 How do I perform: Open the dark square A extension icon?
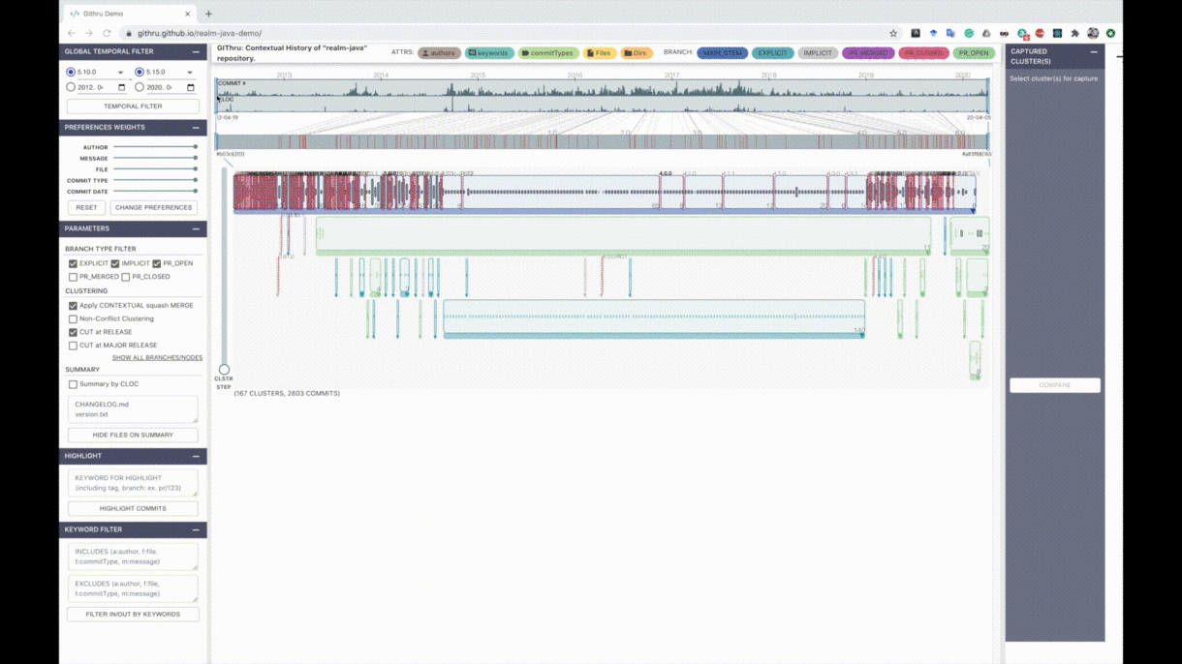(x=915, y=33)
